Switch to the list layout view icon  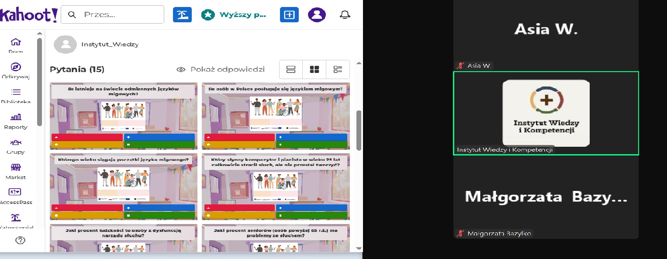pyautogui.click(x=291, y=69)
